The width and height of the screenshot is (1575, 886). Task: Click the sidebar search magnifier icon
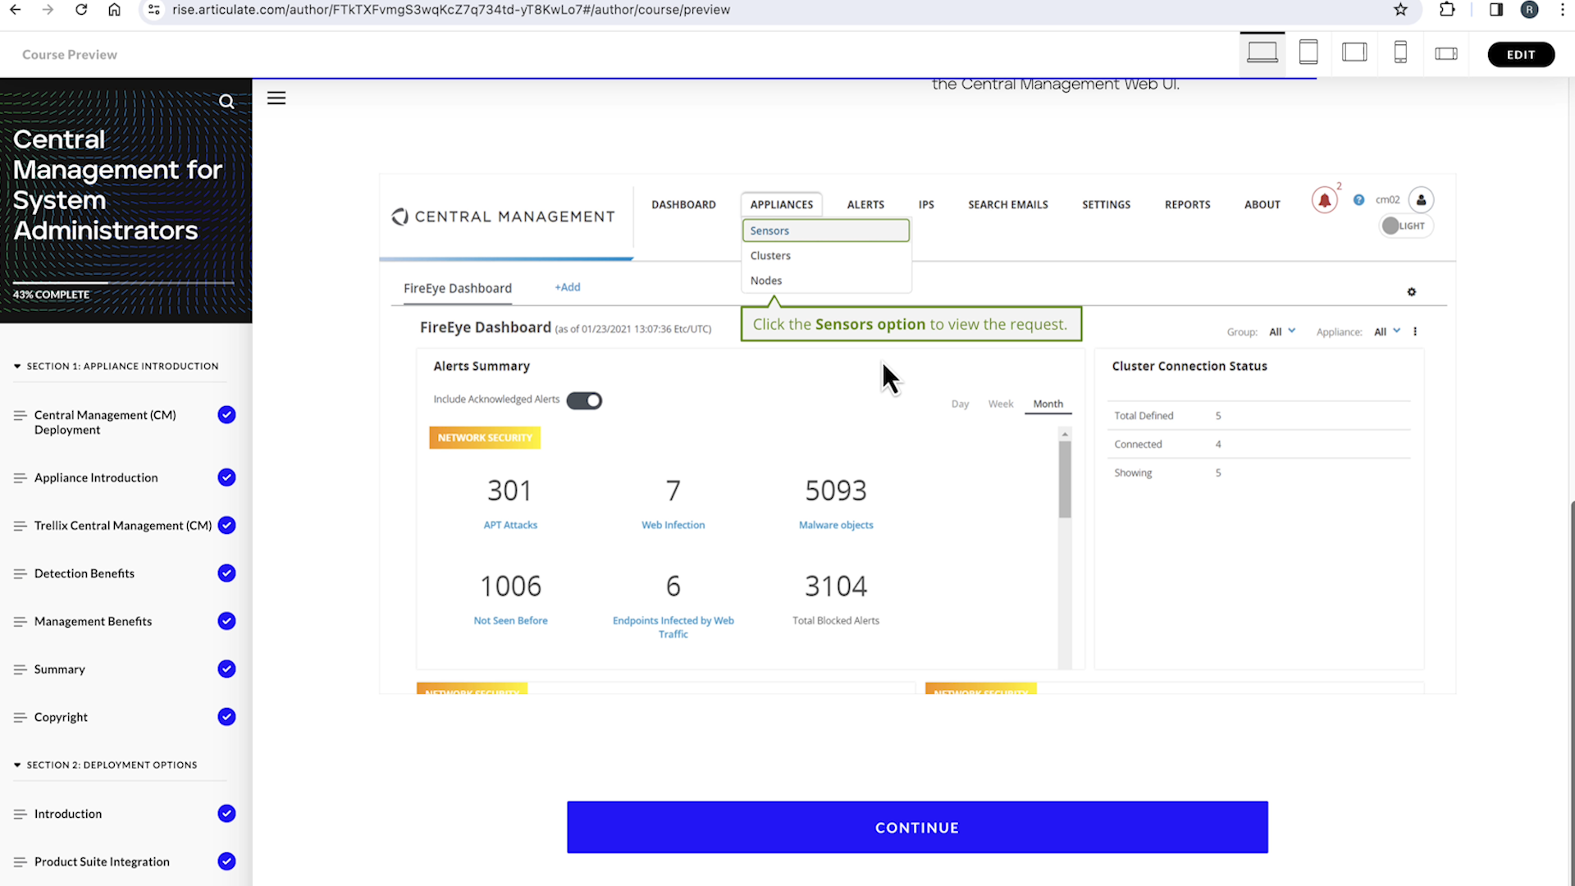pos(226,102)
